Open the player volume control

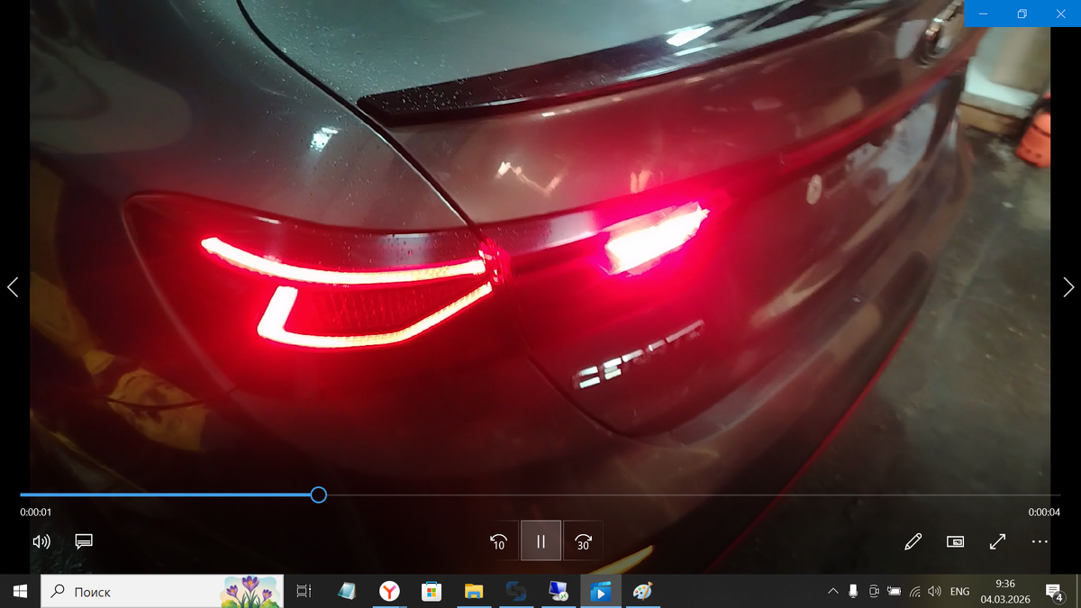pos(41,541)
